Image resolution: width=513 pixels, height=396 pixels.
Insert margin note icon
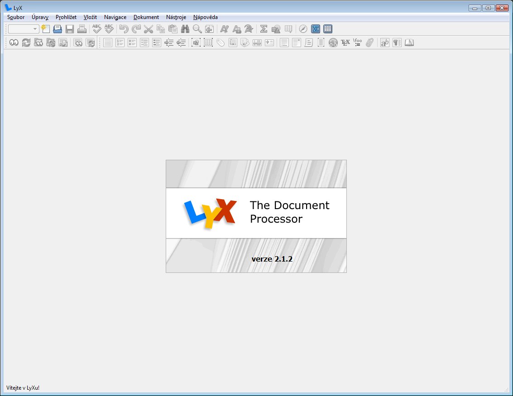coord(297,43)
